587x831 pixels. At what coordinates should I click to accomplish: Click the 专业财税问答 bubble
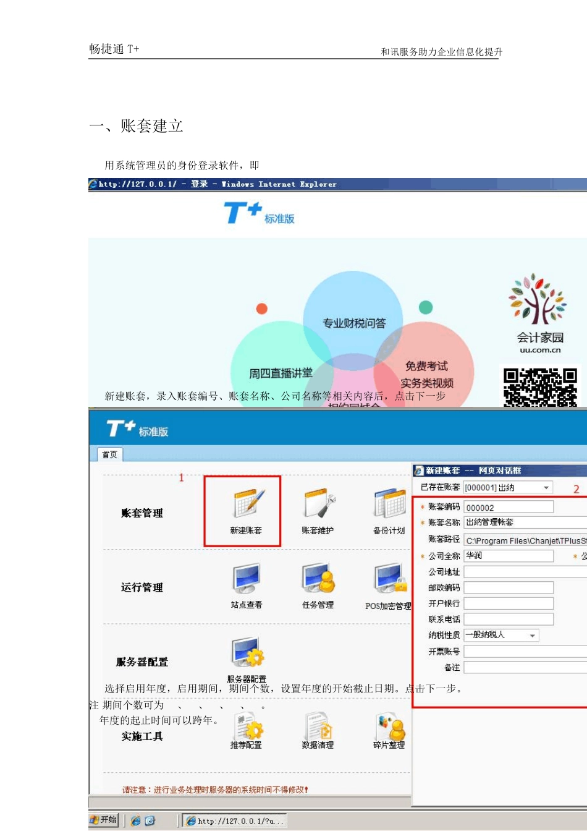click(x=353, y=322)
